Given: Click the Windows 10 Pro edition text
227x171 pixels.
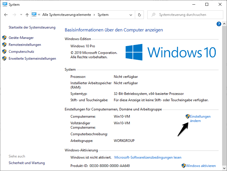Looking at the screenshot, I should tap(83, 46).
